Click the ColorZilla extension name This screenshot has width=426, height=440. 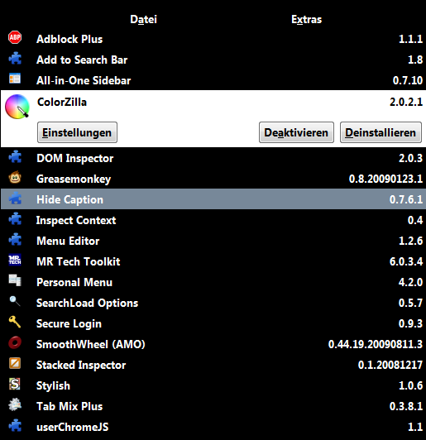(62, 103)
